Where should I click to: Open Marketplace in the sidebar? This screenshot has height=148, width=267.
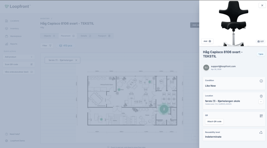(16, 36)
